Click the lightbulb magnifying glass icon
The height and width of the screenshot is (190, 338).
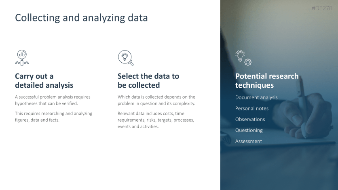pyautogui.click(x=126, y=58)
